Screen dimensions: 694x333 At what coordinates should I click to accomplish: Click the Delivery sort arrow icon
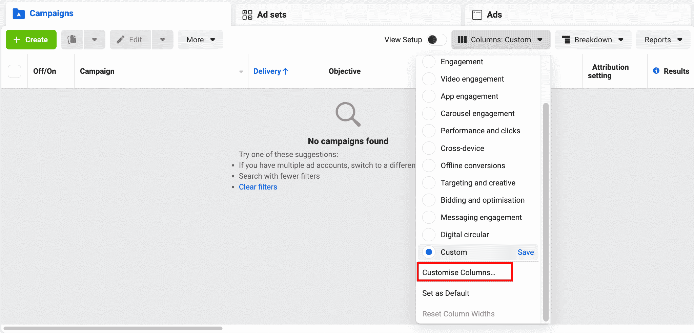tap(285, 71)
